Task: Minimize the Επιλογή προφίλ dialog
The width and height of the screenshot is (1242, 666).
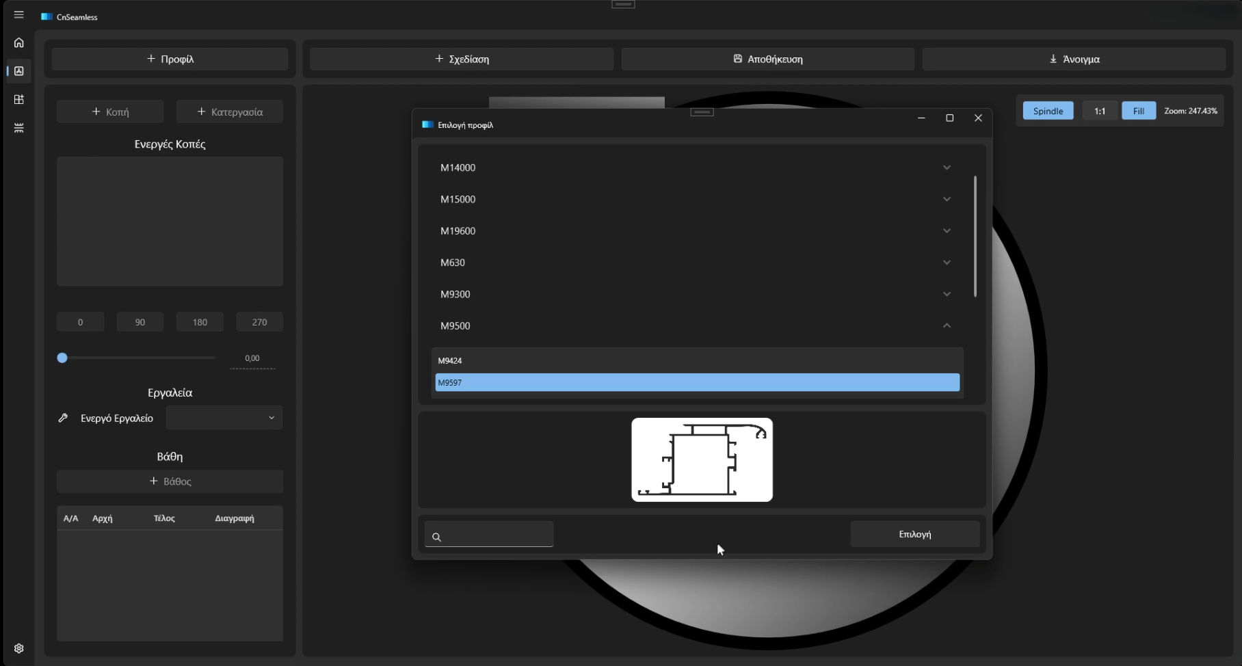Action: click(x=921, y=118)
